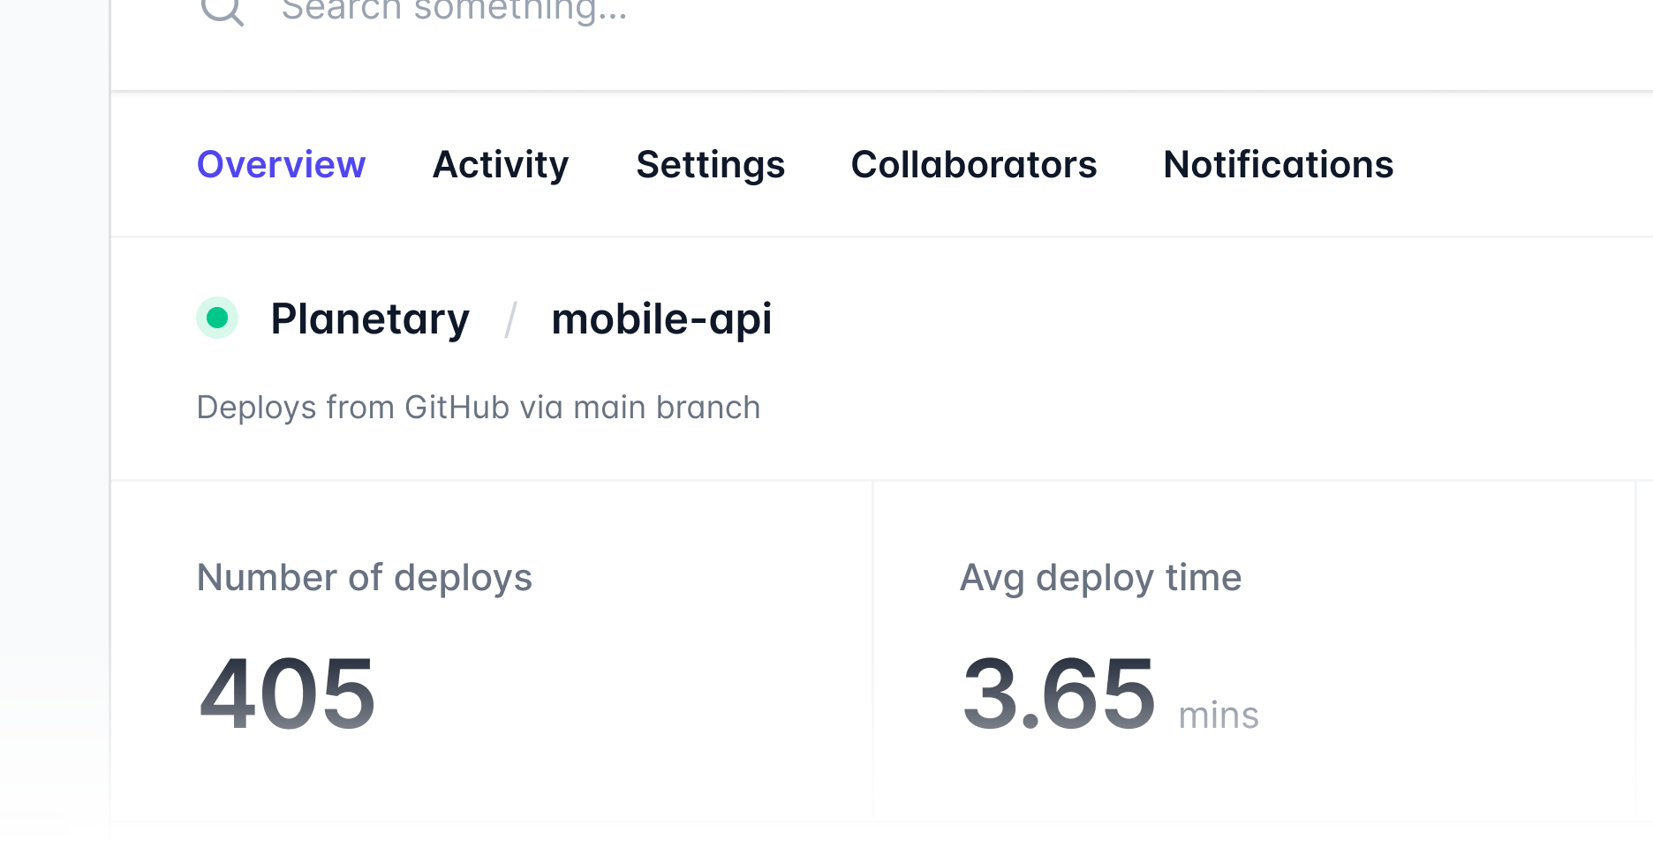
Task: Click the breadcrumb separator between Planetary and mobile-api
Action: (x=510, y=319)
